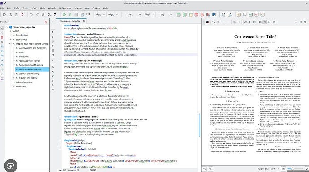This screenshot has height=172, width=309.
Task: Open the Idefix menu
Action: [x=17, y=8]
